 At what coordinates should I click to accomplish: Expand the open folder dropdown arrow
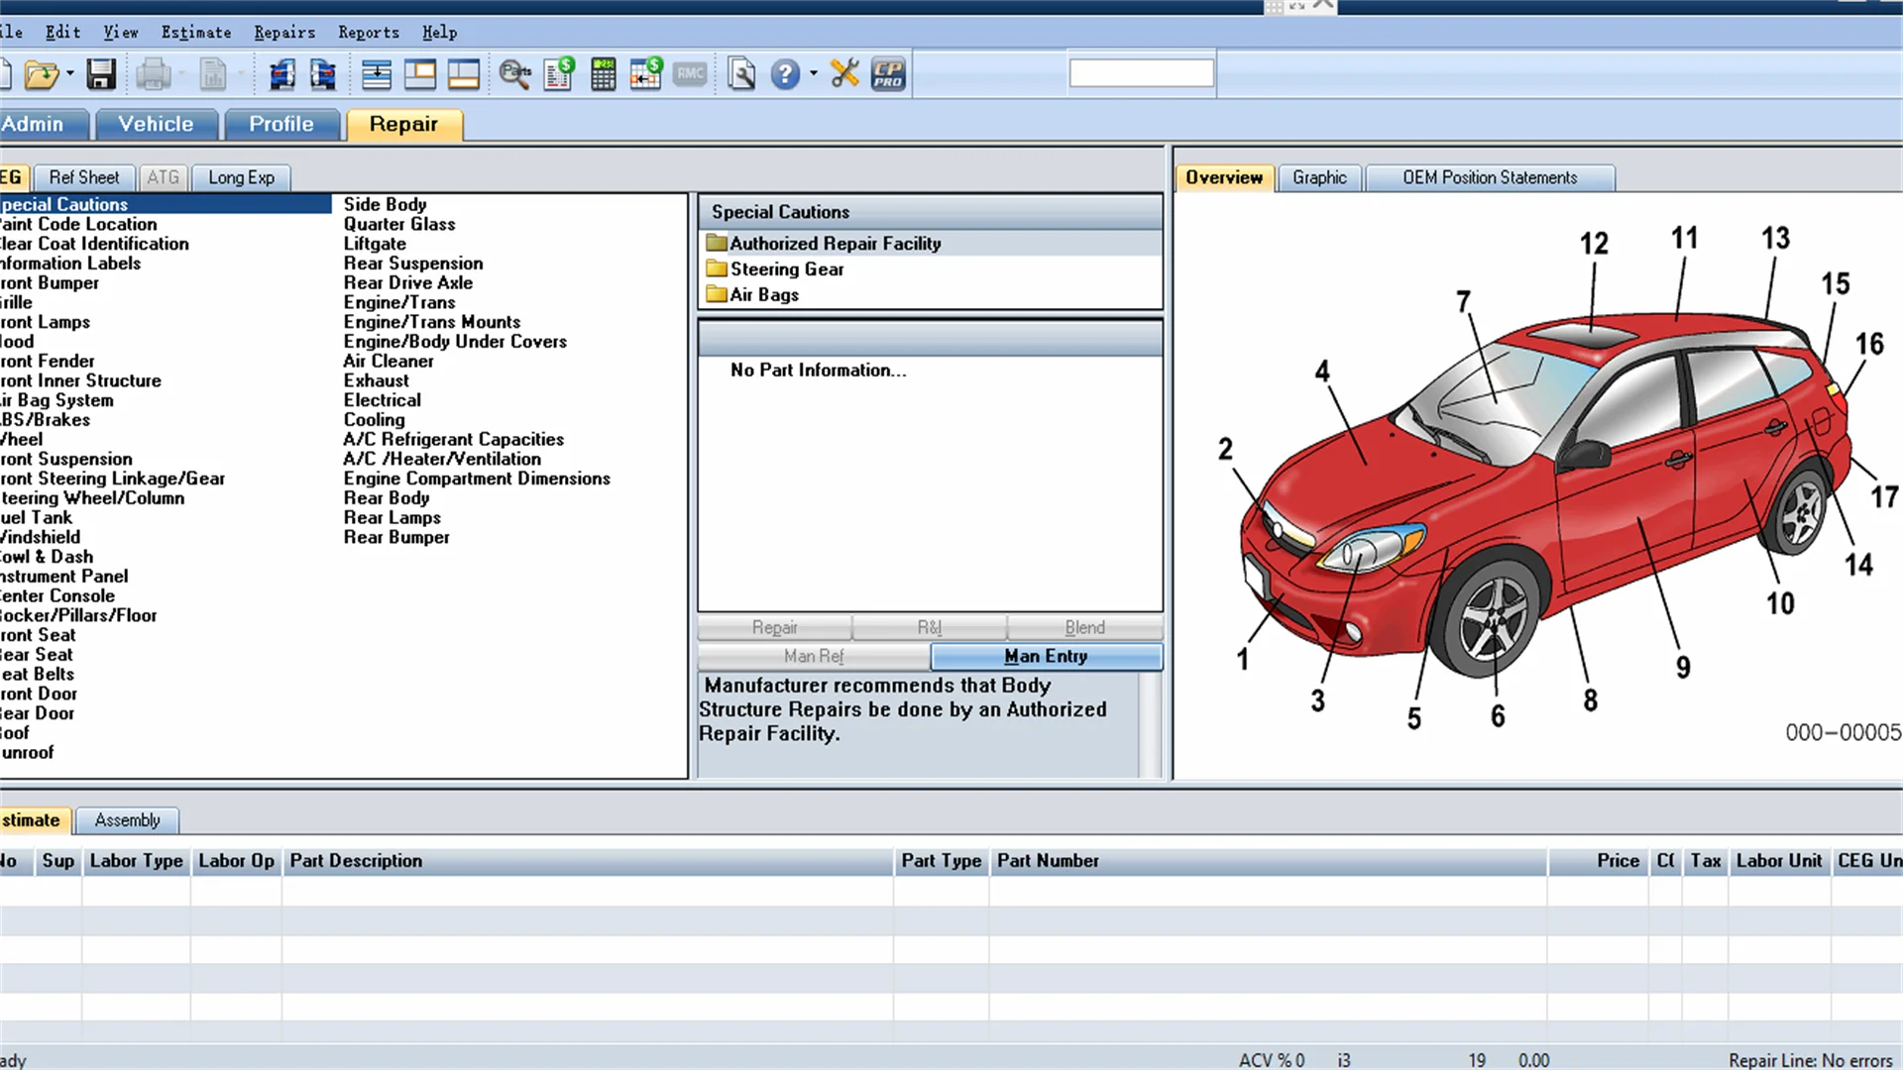pyautogui.click(x=70, y=74)
